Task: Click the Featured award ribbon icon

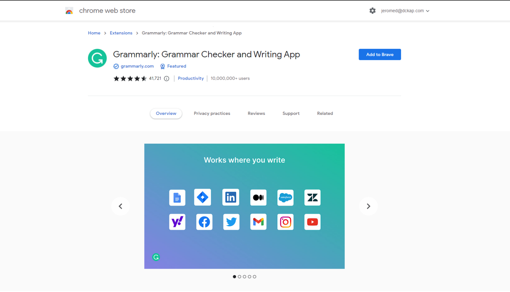Action: (163, 66)
